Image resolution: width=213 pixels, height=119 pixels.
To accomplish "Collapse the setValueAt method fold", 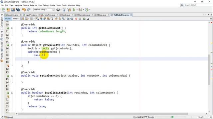I will pos(12,76).
